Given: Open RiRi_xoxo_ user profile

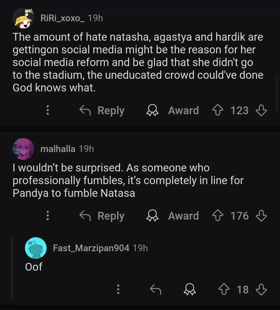Looking at the screenshot, I should point(62,18).
